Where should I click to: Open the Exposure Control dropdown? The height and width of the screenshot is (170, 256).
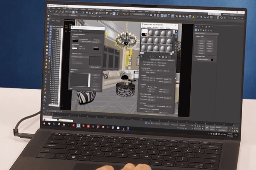[80, 57]
